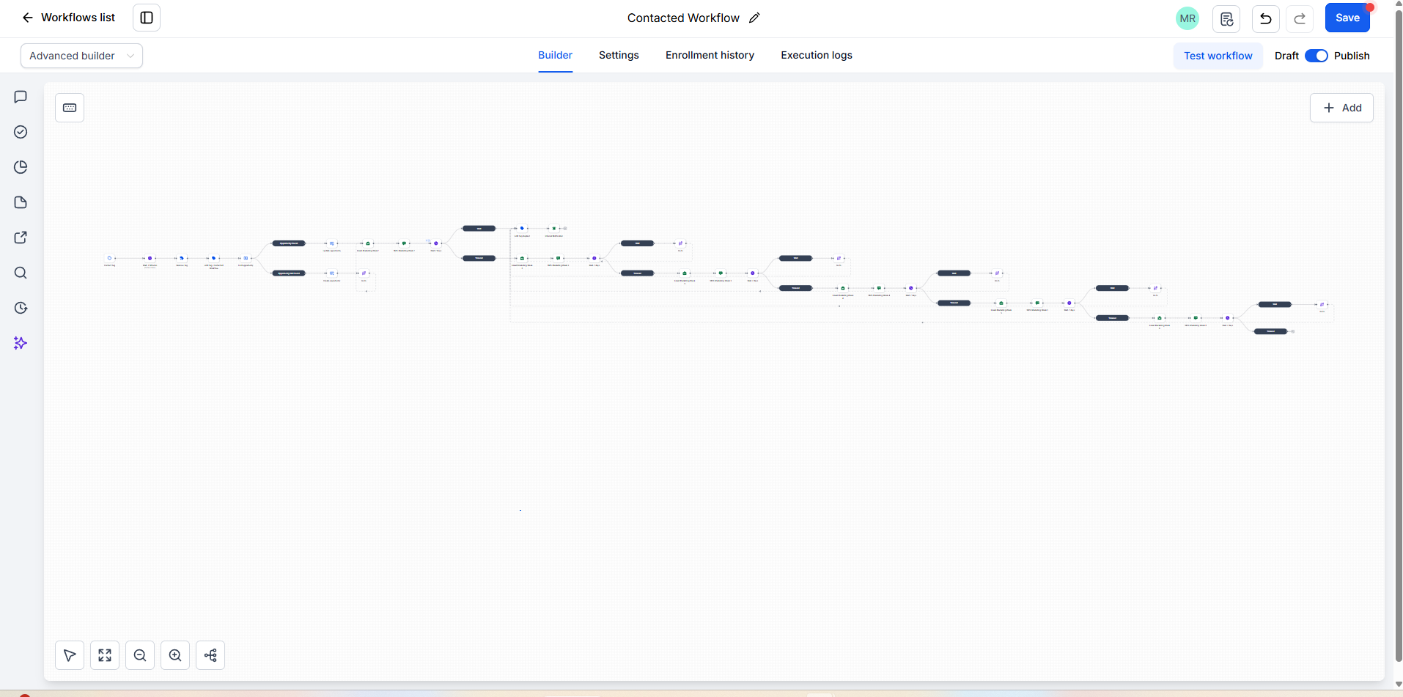Show keyboard shortcuts on canvas
Image resolution: width=1403 pixels, height=697 pixels.
click(x=70, y=108)
